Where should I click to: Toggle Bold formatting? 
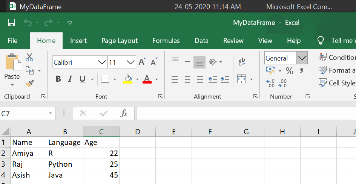click(58, 79)
